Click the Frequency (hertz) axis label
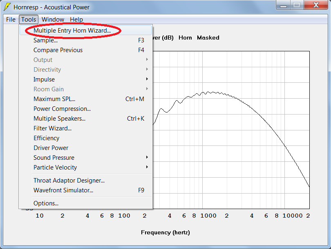Screen dimensions: 331x249 [x=165, y=233]
